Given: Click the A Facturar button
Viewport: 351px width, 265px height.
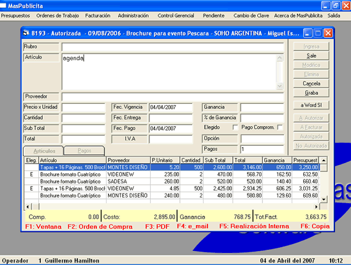Looking at the screenshot, I should coord(311,127).
